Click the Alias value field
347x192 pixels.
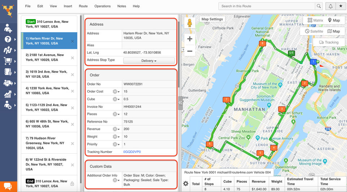point(149,45)
